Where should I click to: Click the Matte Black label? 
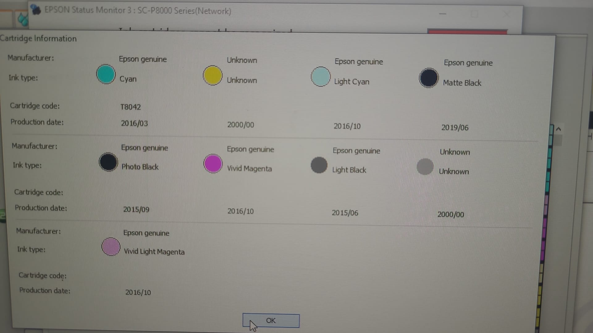coord(462,83)
